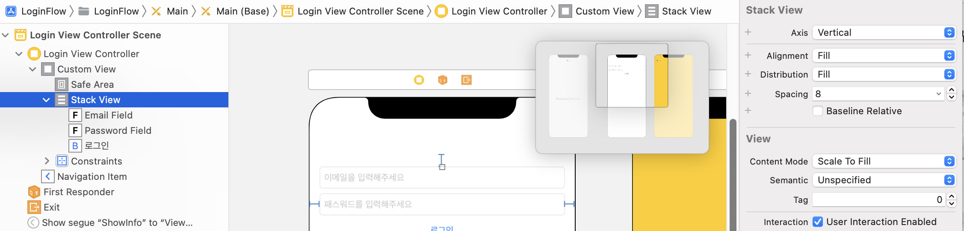This screenshot has width=964, height=231.
Task: Collapse the Custom View tree node
Action: point(33,69)
